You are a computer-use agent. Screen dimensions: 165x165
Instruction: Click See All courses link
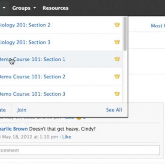pos(114,110)
